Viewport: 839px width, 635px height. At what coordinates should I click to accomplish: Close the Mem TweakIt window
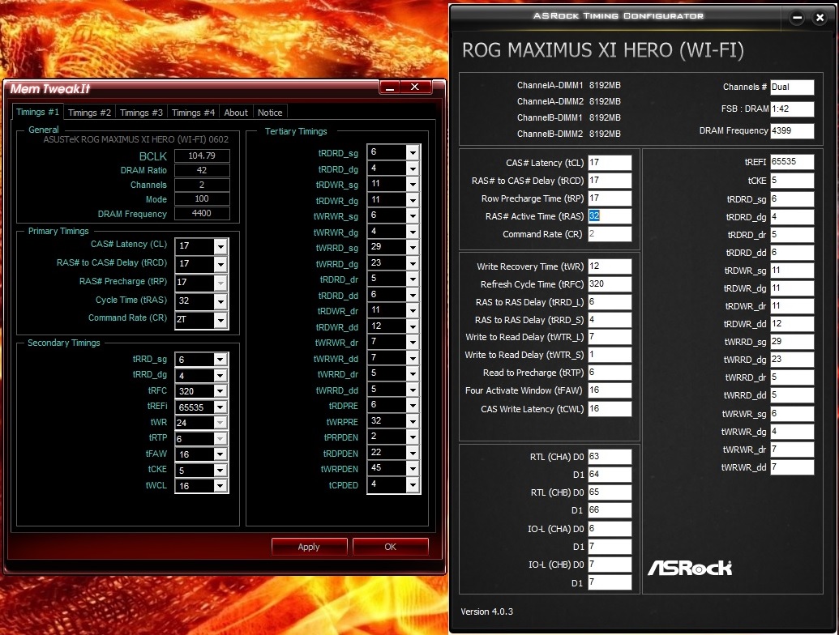pyautogui.click(x=415, y=87)
